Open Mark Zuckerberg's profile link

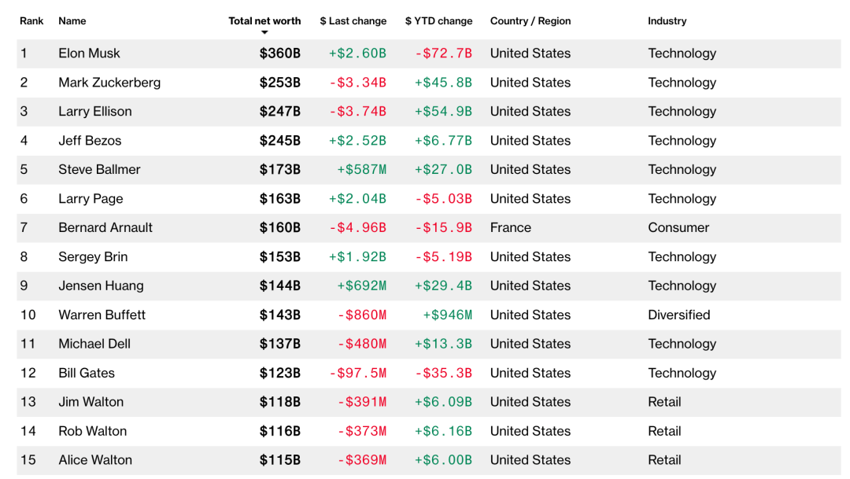click(x=109, y=83)
